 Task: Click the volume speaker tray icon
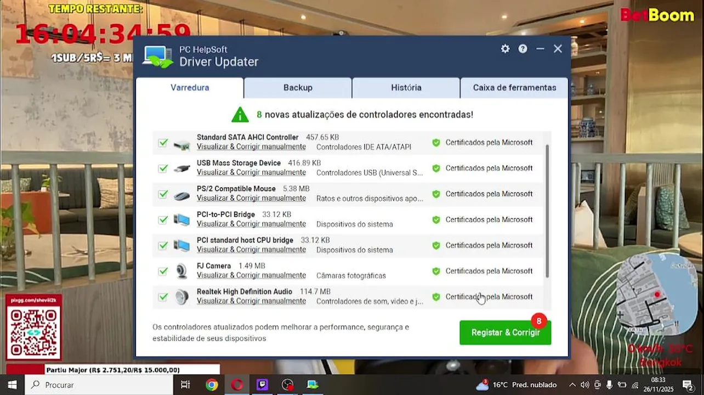pyautogui.click(x=584, y=385)
